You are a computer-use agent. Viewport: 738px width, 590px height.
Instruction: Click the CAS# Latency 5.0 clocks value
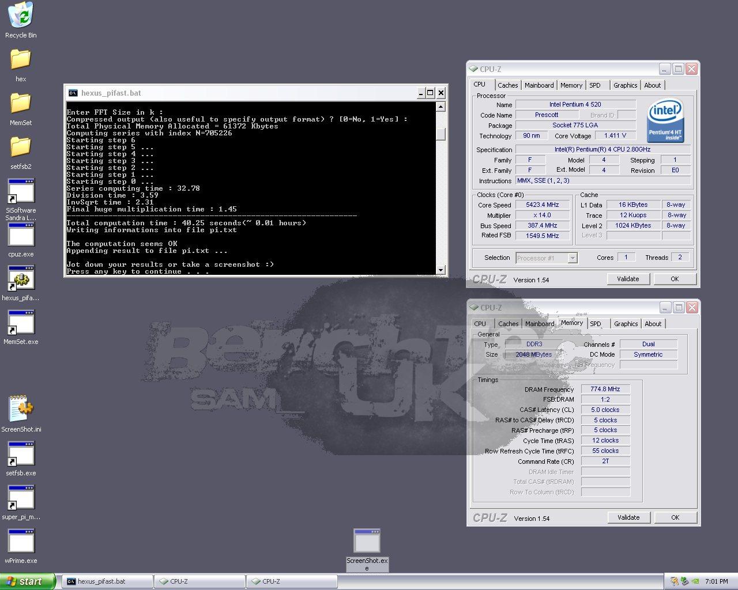point(605,410)
